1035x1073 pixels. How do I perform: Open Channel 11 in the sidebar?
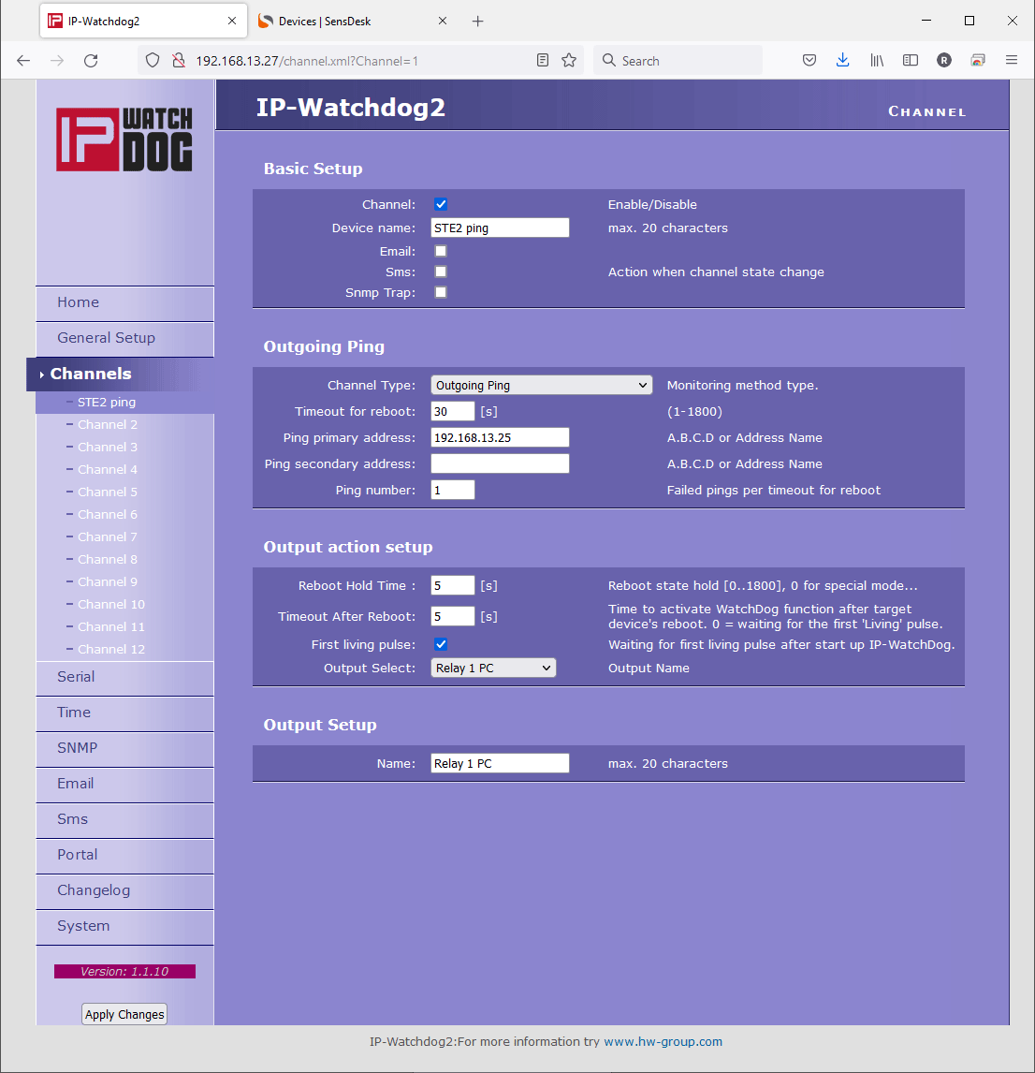(x=111, y=627)
